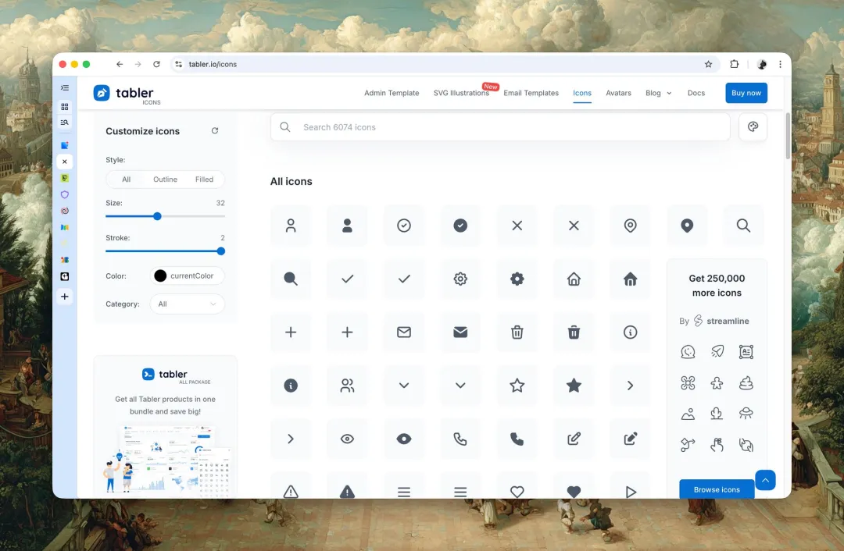Screen dimensions: 844x551
Task: Open the browser three-dot menu
Action: [x=780, y=65]
